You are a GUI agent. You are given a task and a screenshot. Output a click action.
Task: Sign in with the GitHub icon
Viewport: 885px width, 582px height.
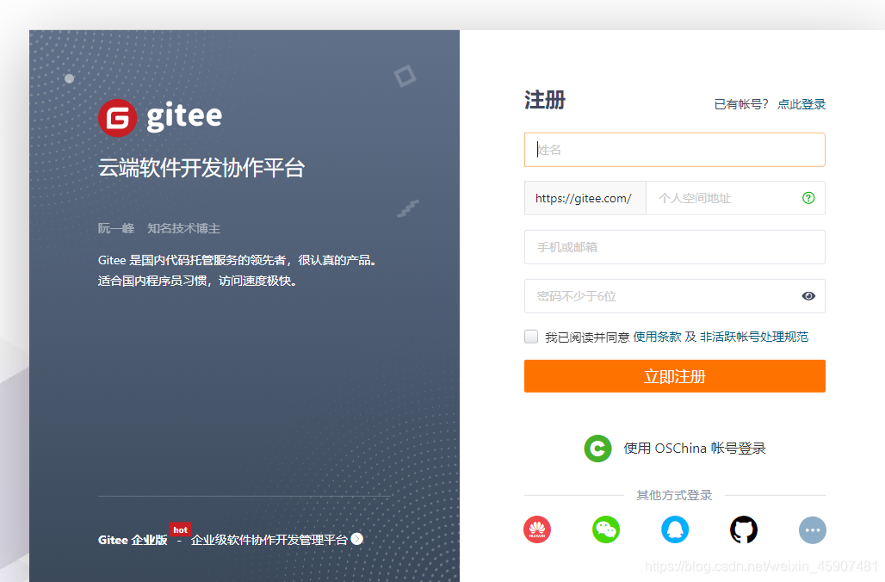[x=744, y=529]
